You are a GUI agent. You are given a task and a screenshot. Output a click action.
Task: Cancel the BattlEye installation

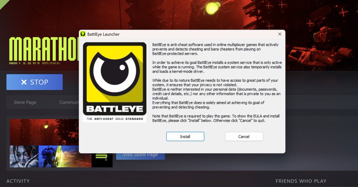pyautogui.click(x=244, y=137)
